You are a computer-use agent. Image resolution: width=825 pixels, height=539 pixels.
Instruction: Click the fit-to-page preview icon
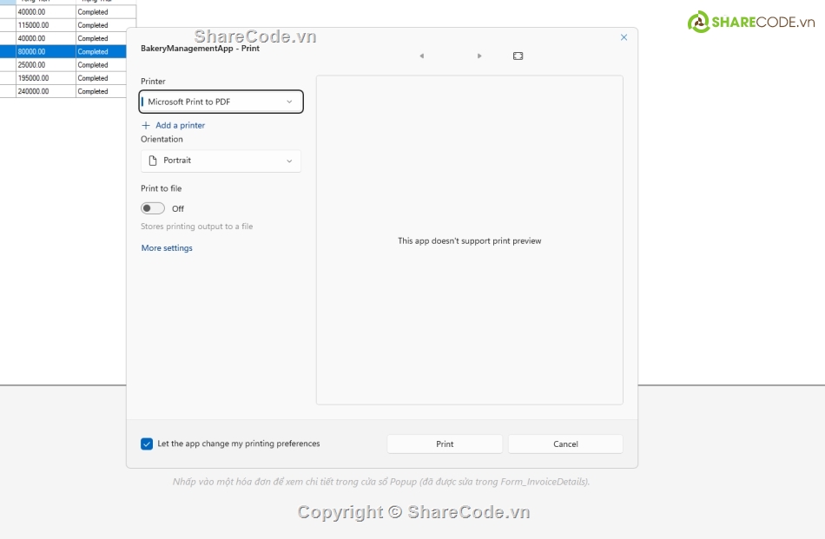518,56
